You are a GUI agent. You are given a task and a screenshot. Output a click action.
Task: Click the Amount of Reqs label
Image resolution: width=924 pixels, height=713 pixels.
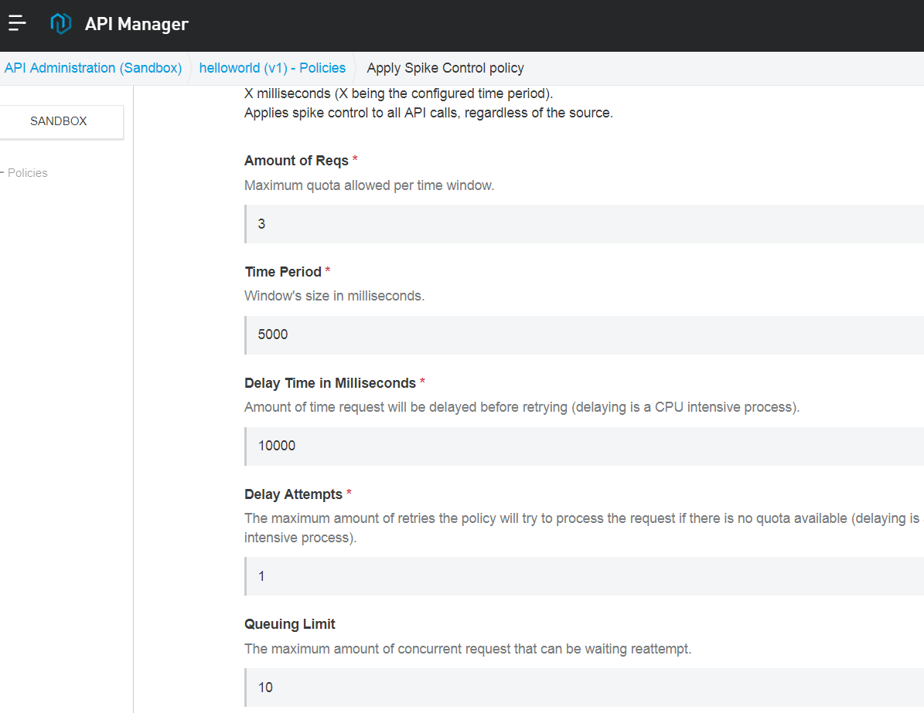[x=296, y=161]
